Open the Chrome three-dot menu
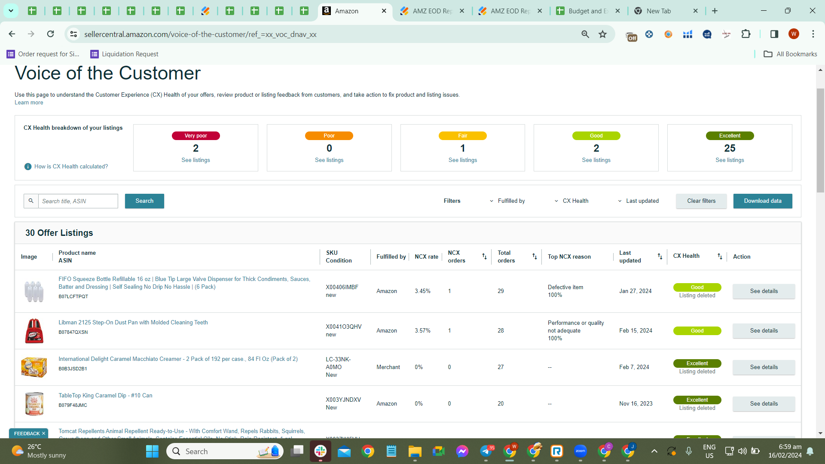Viewport: 825px width, 464px height. (x=813, y=34)
